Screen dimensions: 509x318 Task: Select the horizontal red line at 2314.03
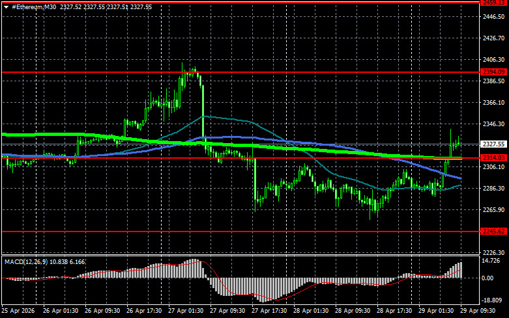[240, 158]
